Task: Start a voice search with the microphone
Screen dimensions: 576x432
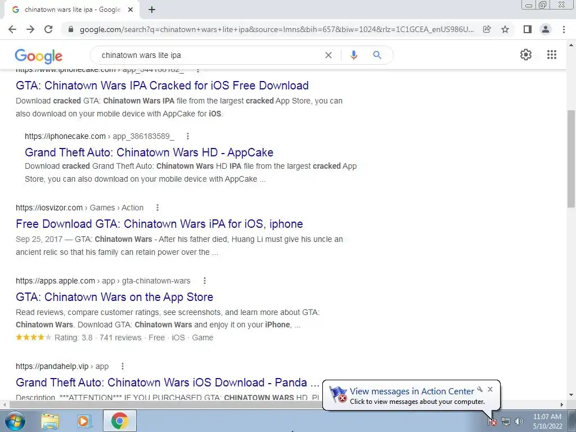Action: pos(353,55)
